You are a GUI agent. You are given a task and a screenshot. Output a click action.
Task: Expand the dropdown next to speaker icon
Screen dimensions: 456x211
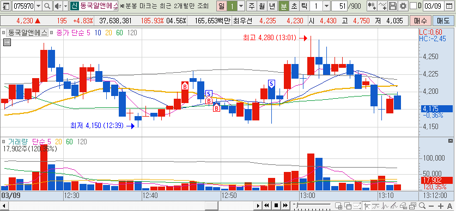[x=65, y=5]
